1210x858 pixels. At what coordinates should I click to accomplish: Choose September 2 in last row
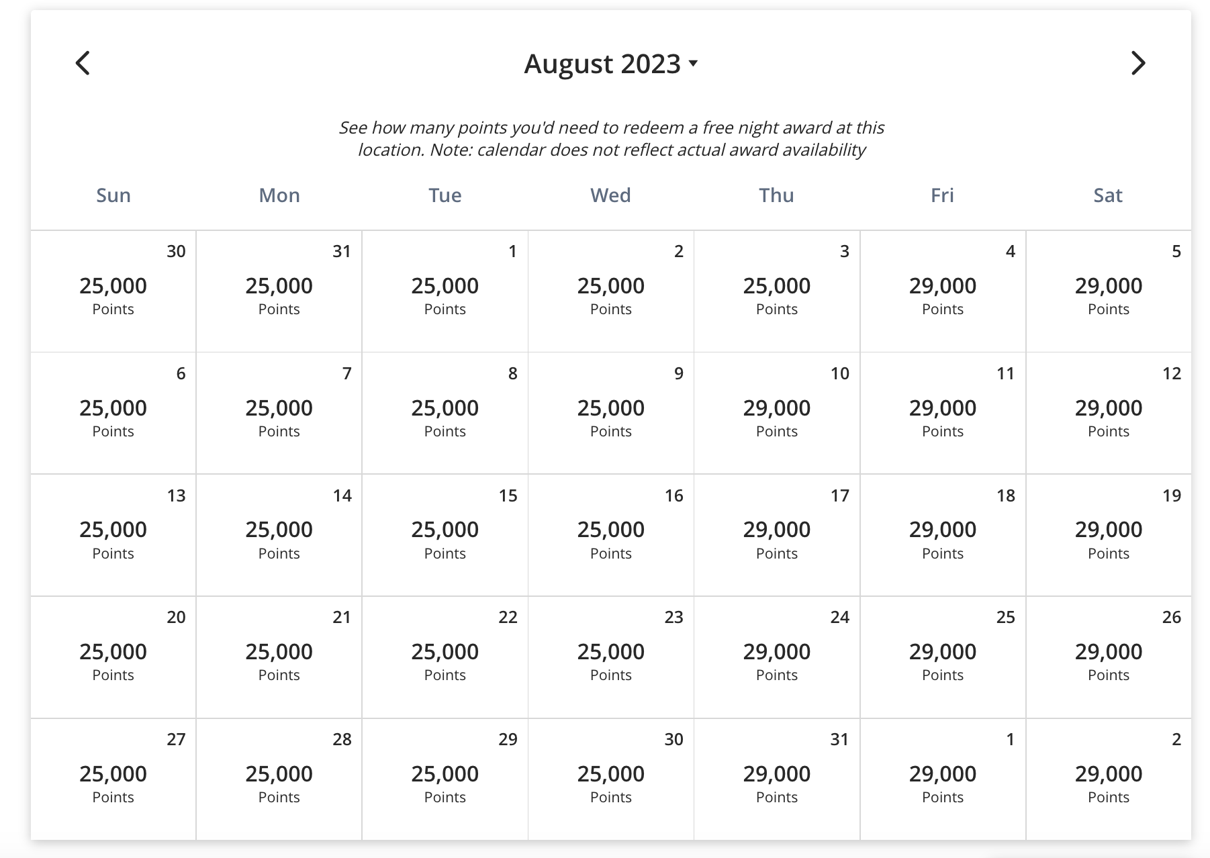[x=1108, y=779]
